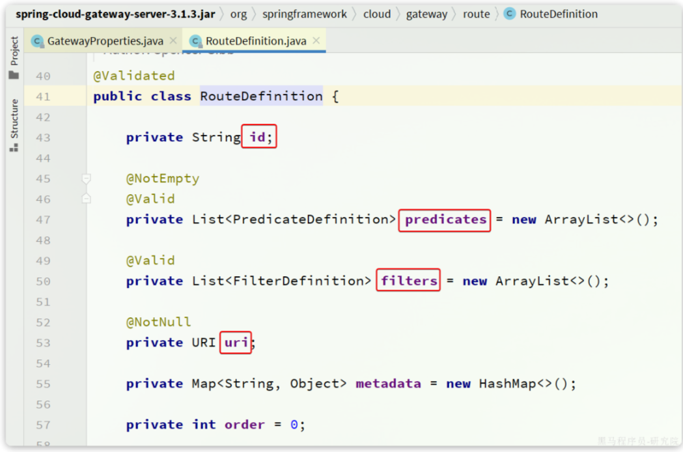The width and height of the screenshot is (683, 452).
Task: Click the predicates field name in code
Action: point(445,219)
